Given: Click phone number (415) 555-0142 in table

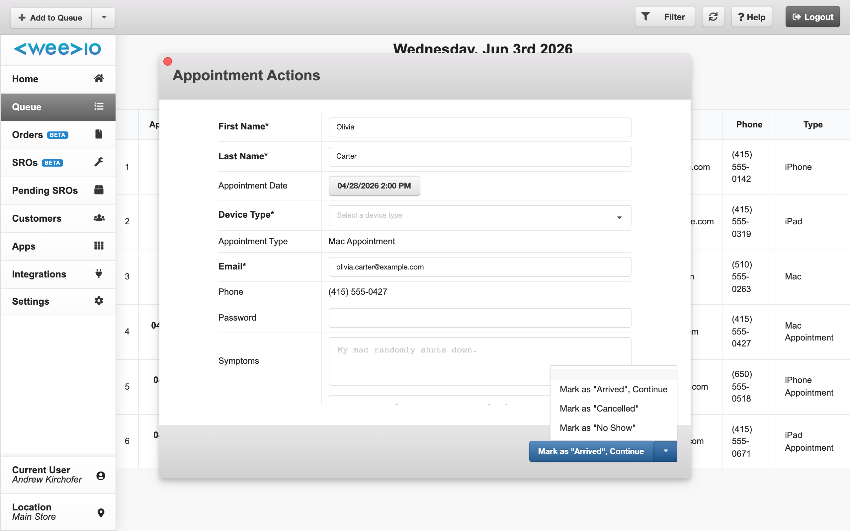Looking at the screenshot, I should coord(741,167).
